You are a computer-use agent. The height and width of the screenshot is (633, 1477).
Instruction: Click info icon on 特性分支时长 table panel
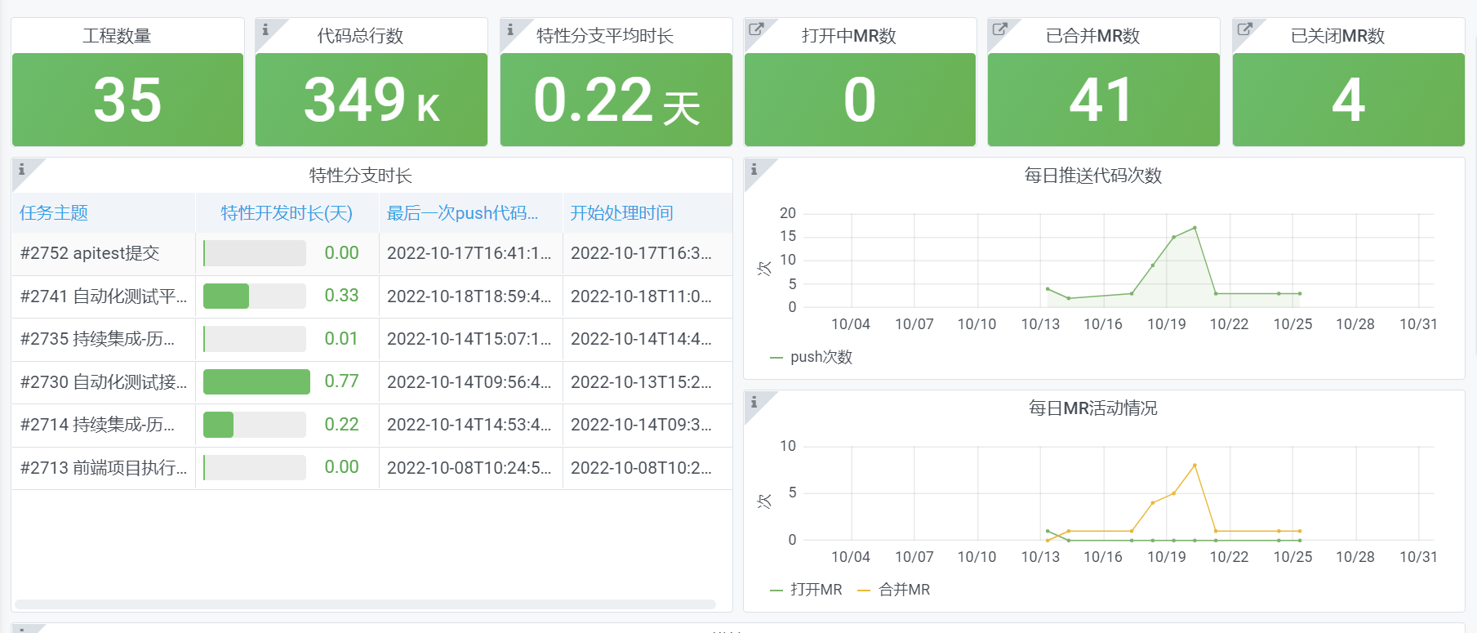tap(21, 169)
